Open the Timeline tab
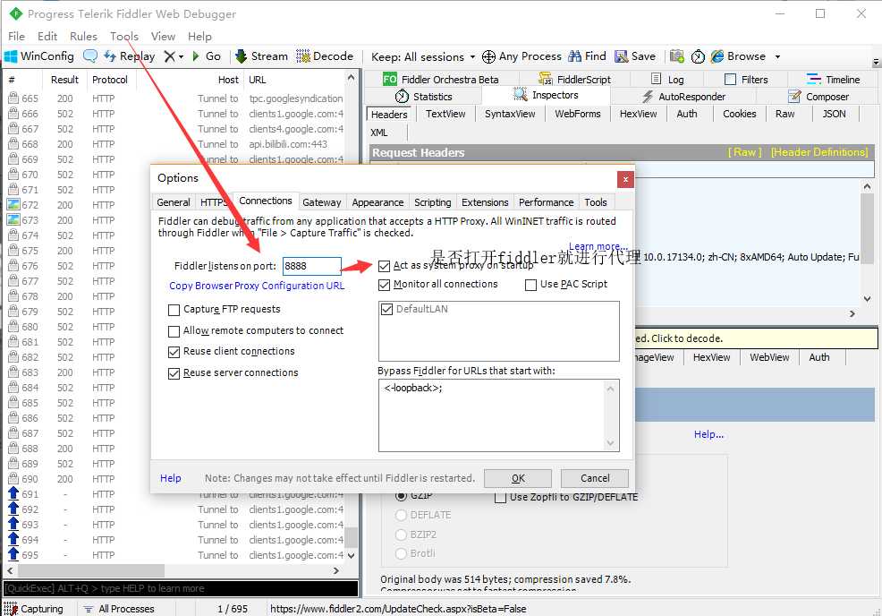This screenshot has height=616, width=882. pos(833,80)
